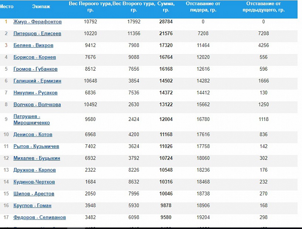
Task: Click the Галицкий - Ермизин link
Action: pos(37,81)
